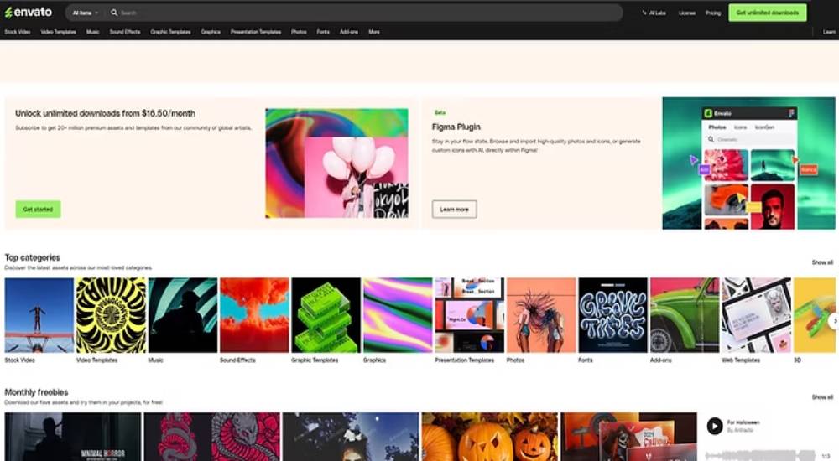
Task: Click the Get started button
Action: point(38,209)
